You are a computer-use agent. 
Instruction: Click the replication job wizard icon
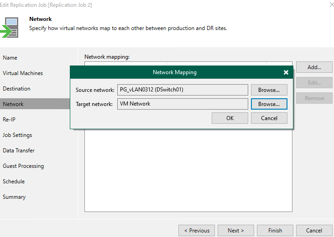point(10,28)
